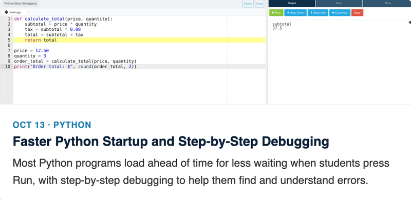The width and height of the screenshot is (411, 200).
Task: Click the 'tax = subtotal * 0.08' line
Action: [53, 29]
